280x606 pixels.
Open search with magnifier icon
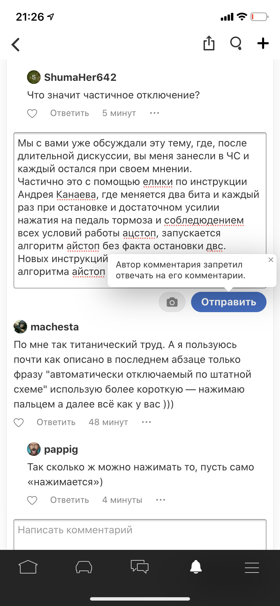[236, 44]
